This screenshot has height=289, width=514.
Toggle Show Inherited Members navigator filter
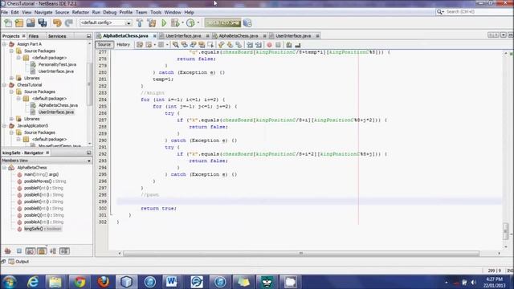[x=7, y=251]
